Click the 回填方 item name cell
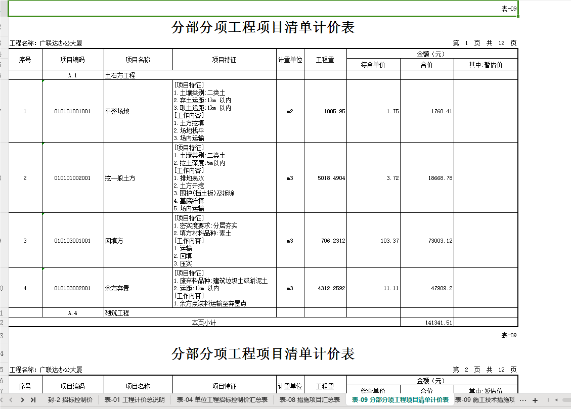571x409 pixels. [x=138, y=241]
